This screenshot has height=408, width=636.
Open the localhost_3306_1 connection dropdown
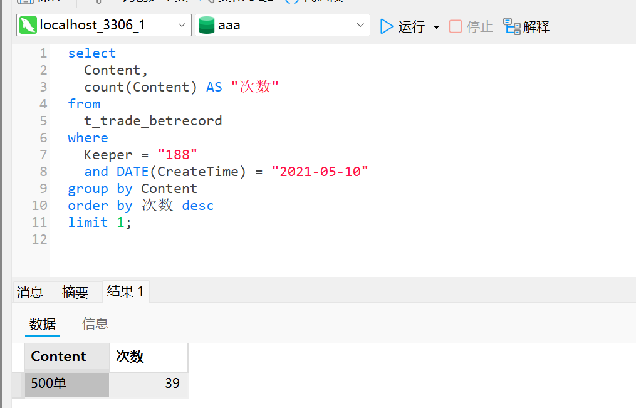tap(104, 25)
